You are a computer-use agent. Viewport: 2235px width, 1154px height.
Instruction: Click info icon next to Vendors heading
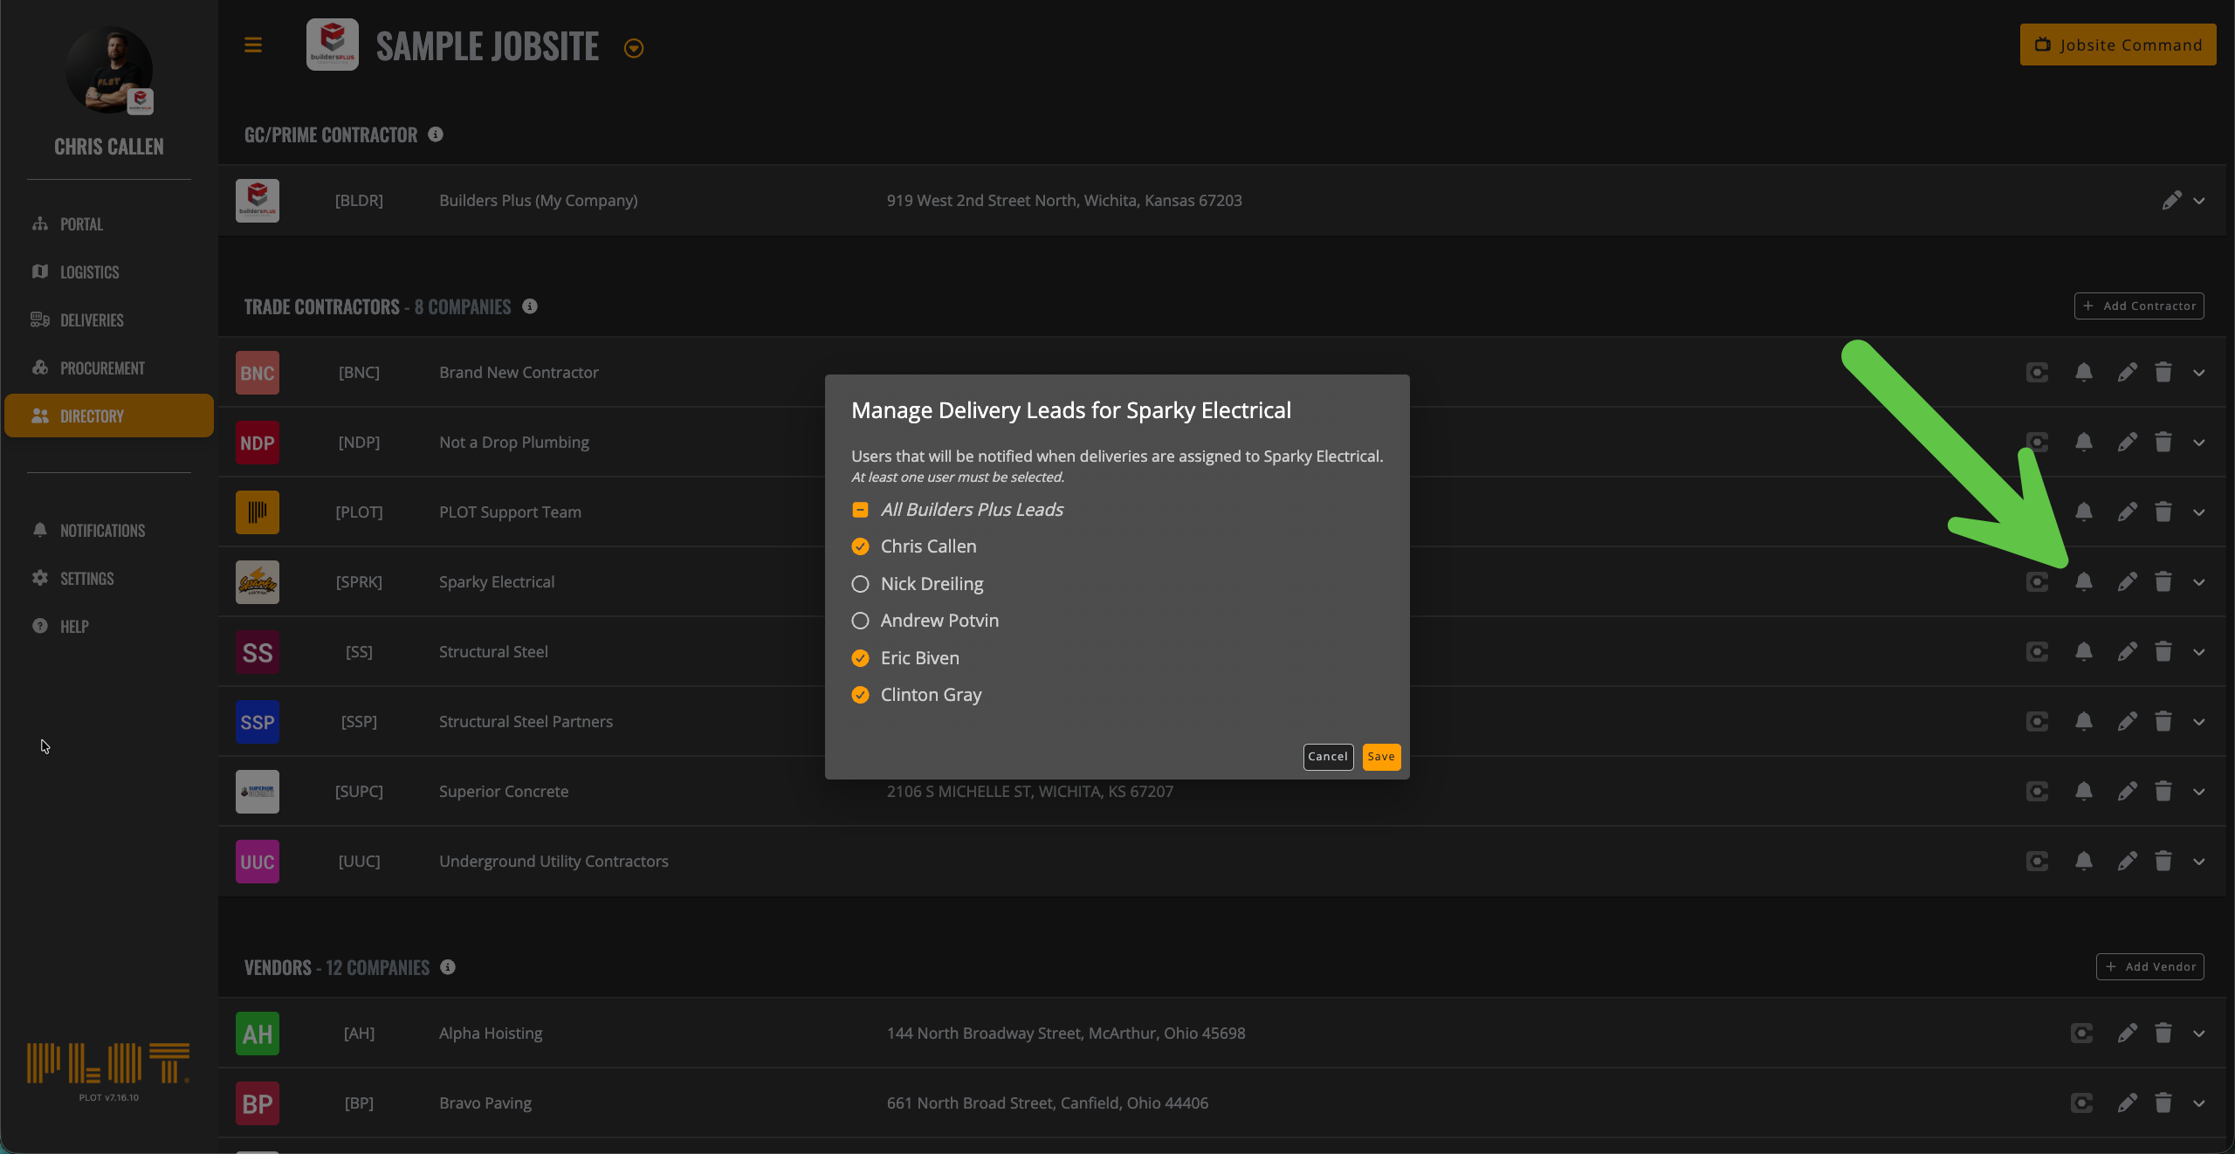coord(448,967)
